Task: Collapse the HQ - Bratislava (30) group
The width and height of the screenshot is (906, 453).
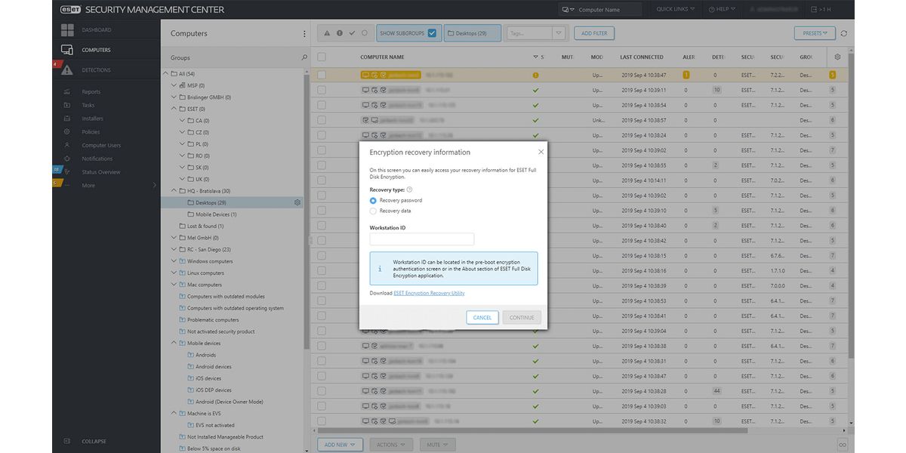Action: (172, 191)
